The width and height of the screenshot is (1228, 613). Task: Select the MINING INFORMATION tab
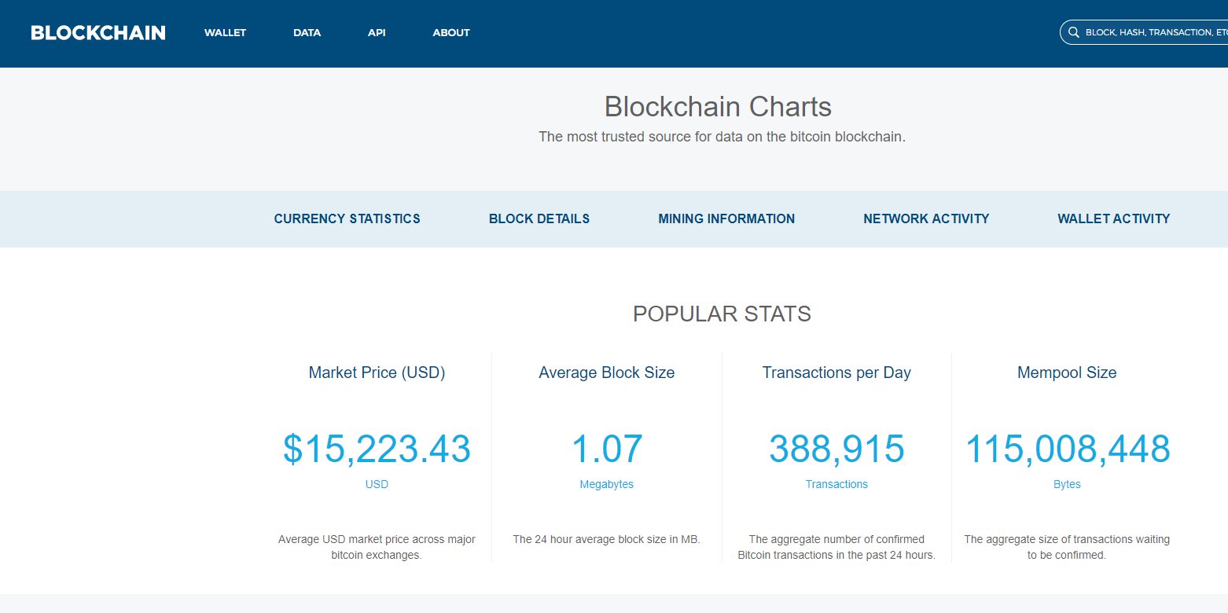point(726,219)
